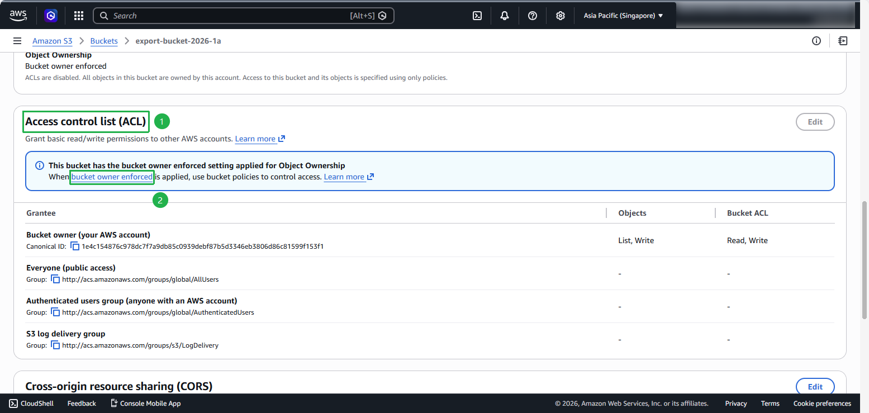Click Edit for Cross-origin resource sharing

pyautogui.click(x=815, y=387)
